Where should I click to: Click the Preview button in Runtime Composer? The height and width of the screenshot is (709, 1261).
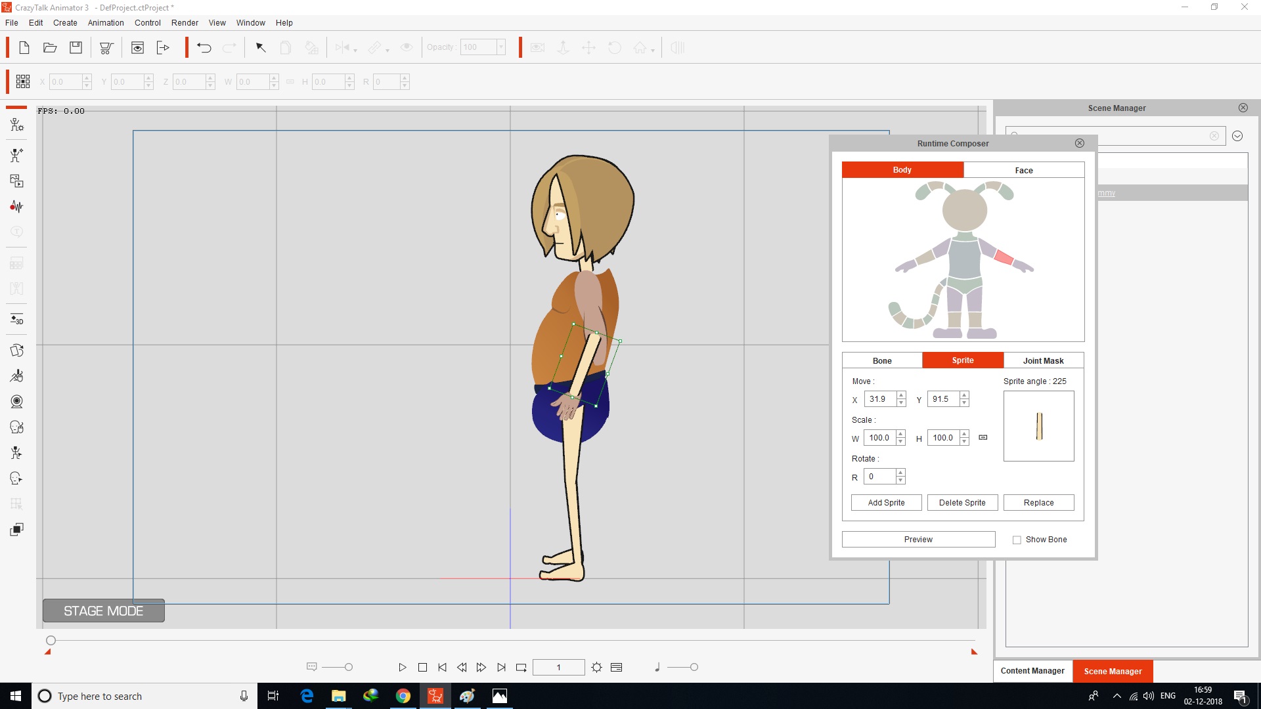pos(918,540)
